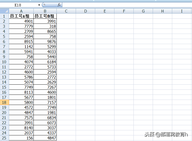Click header cell 员工号A组

point(21,16)
